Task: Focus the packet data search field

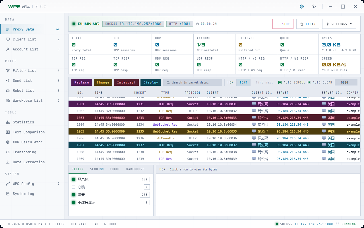Action: pyautogui.click(x=193, y=82)
